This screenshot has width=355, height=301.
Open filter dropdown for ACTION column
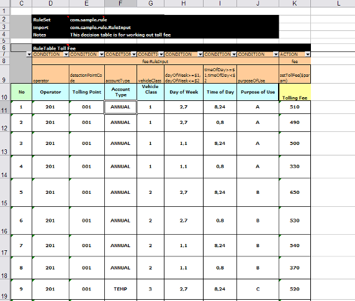pos(308,55)
